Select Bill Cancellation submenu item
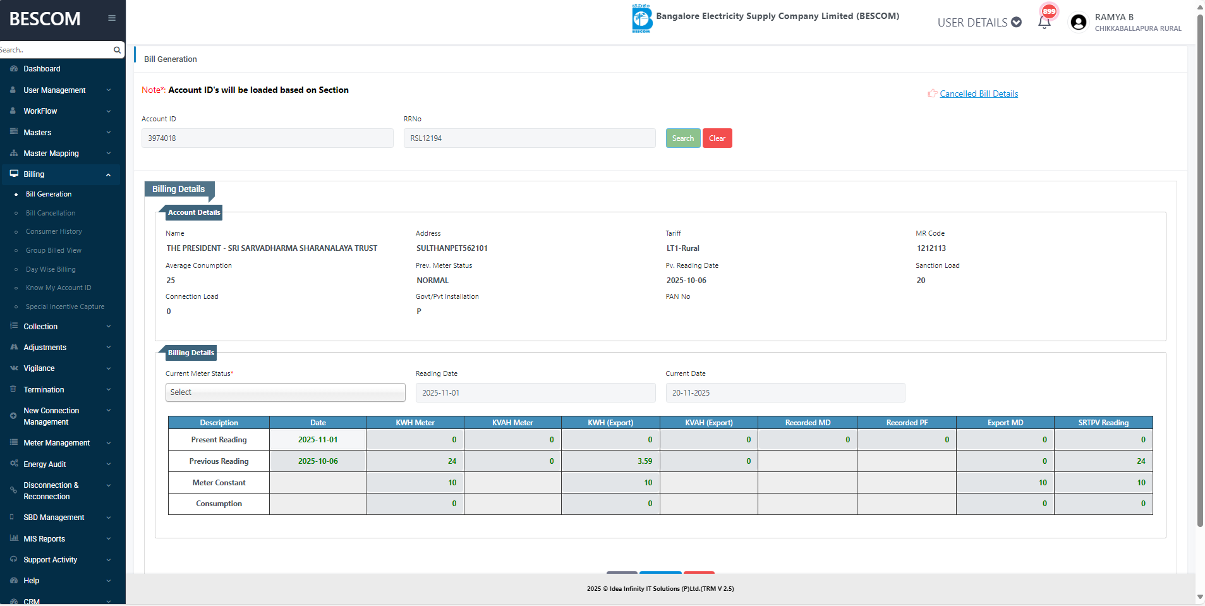1205x606 pixels. (51, 214)
